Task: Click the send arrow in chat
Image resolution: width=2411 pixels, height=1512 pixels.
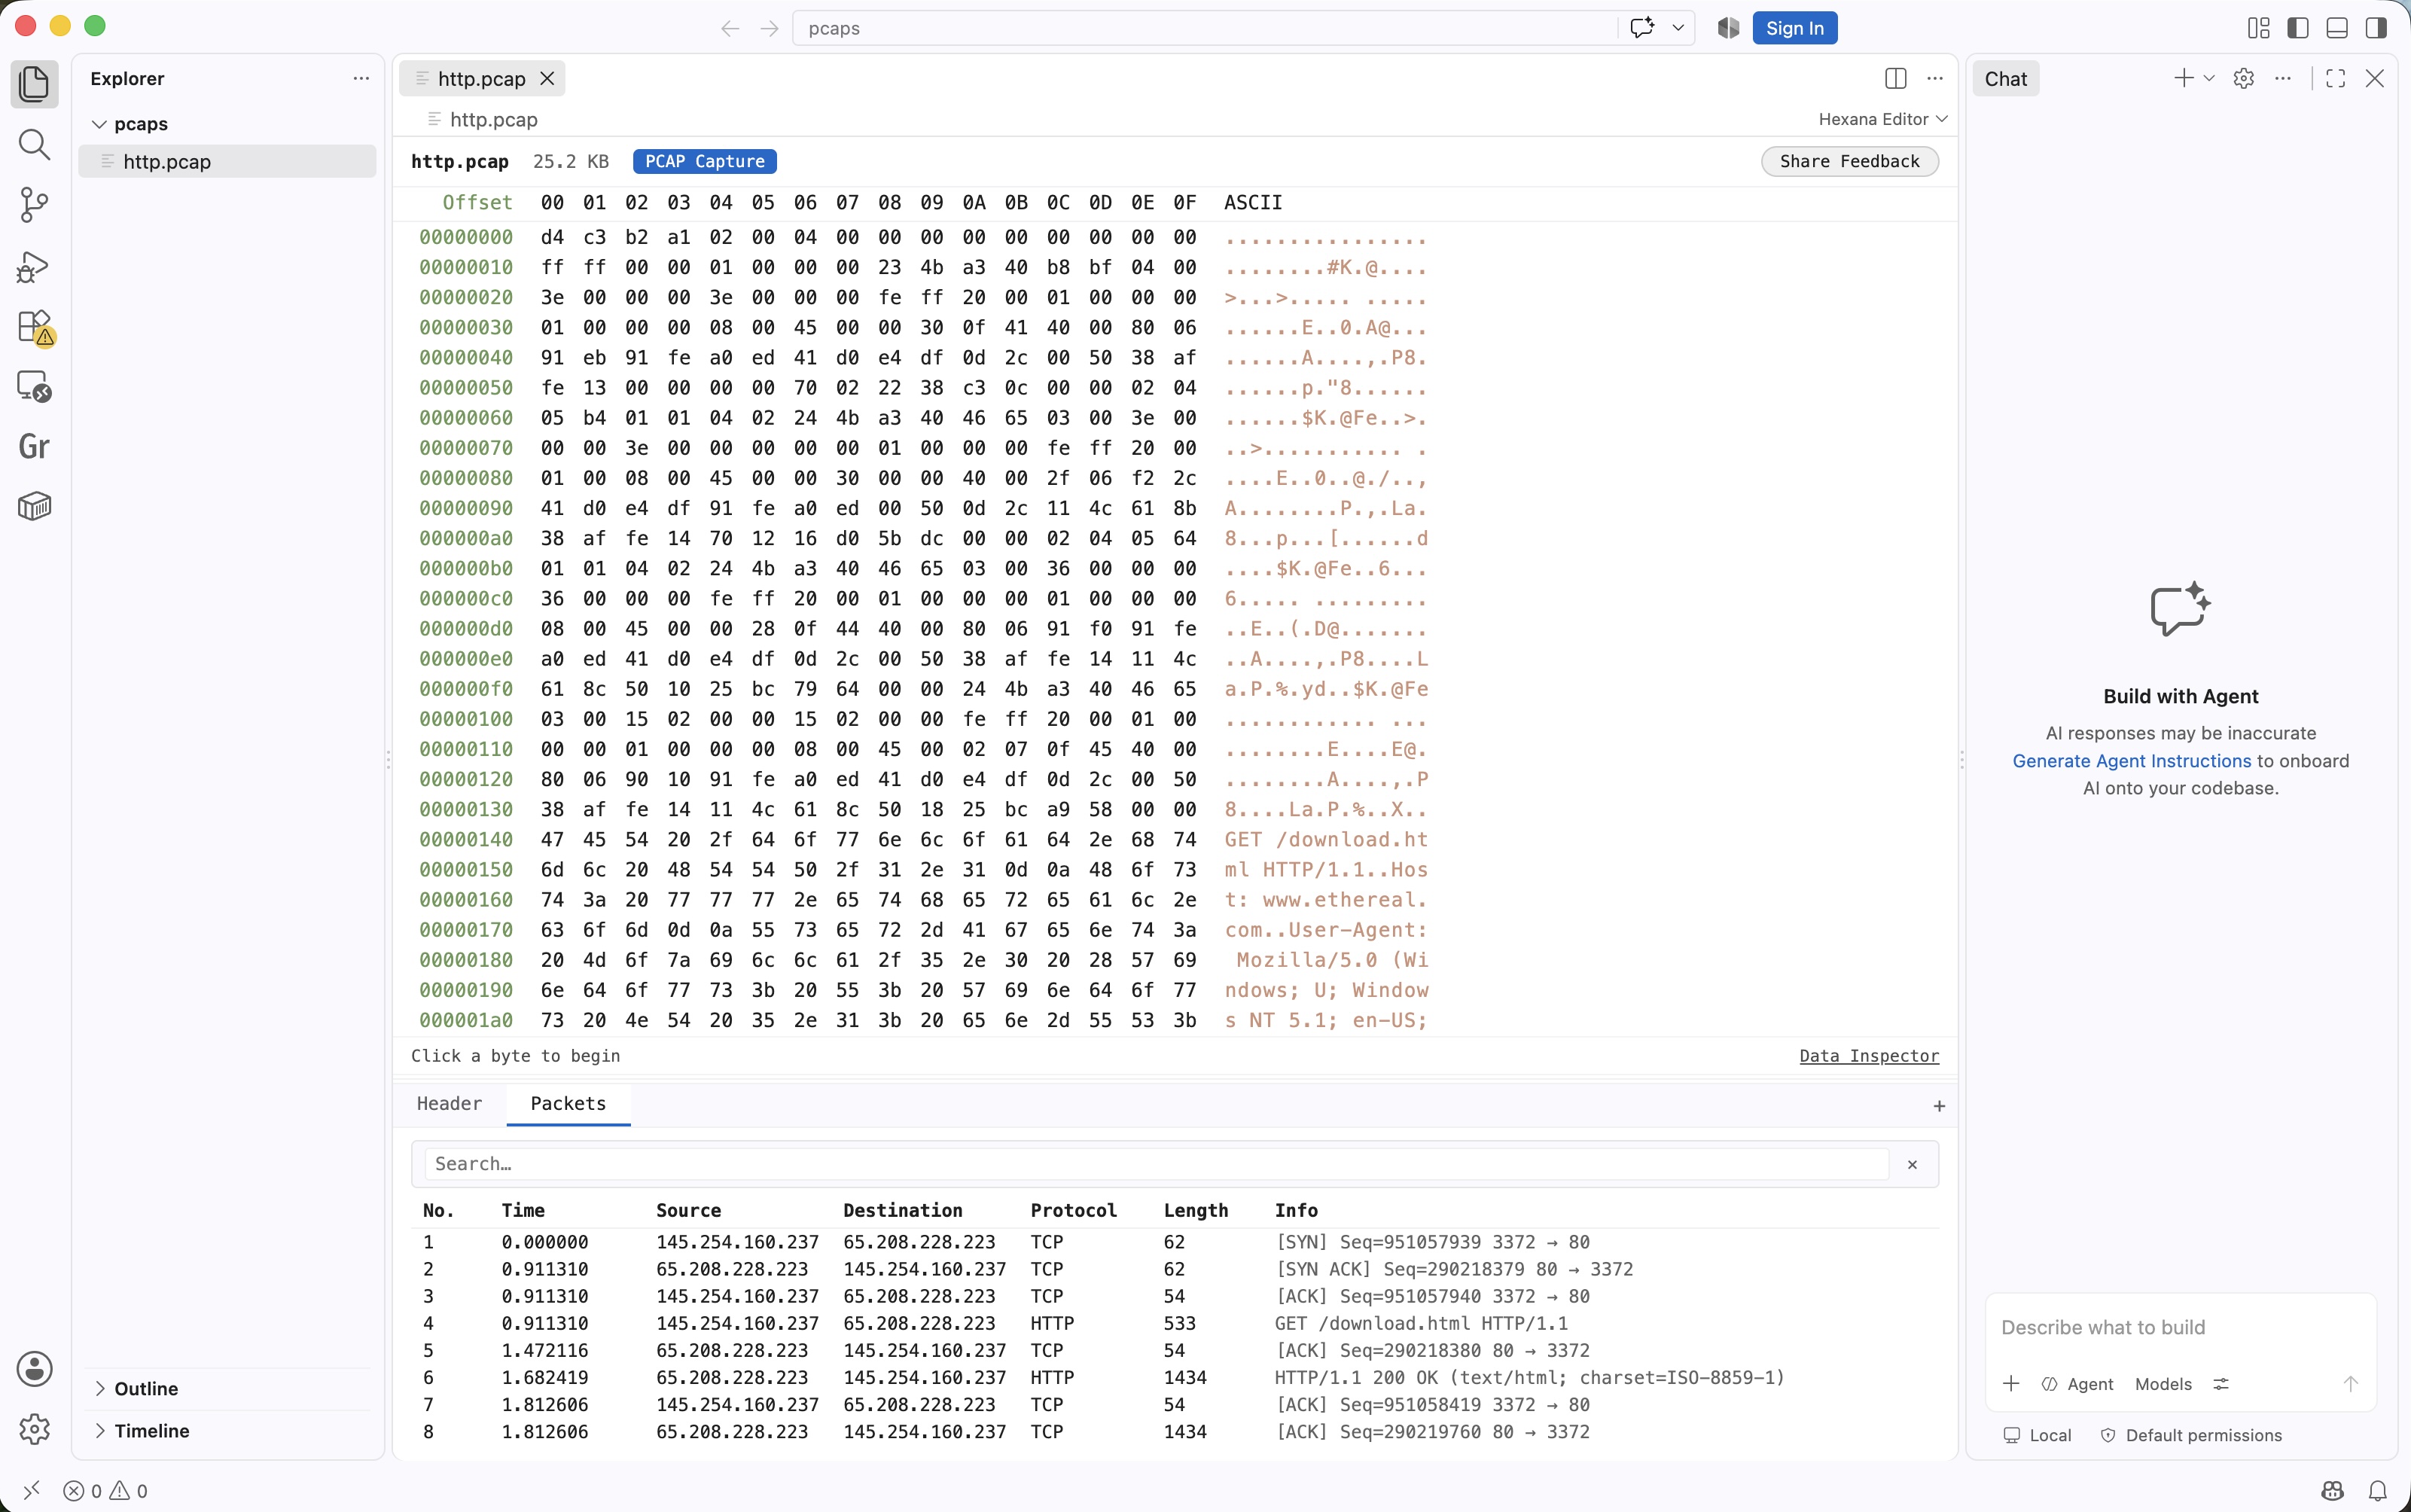Action: click(x=2350, y=1384)
